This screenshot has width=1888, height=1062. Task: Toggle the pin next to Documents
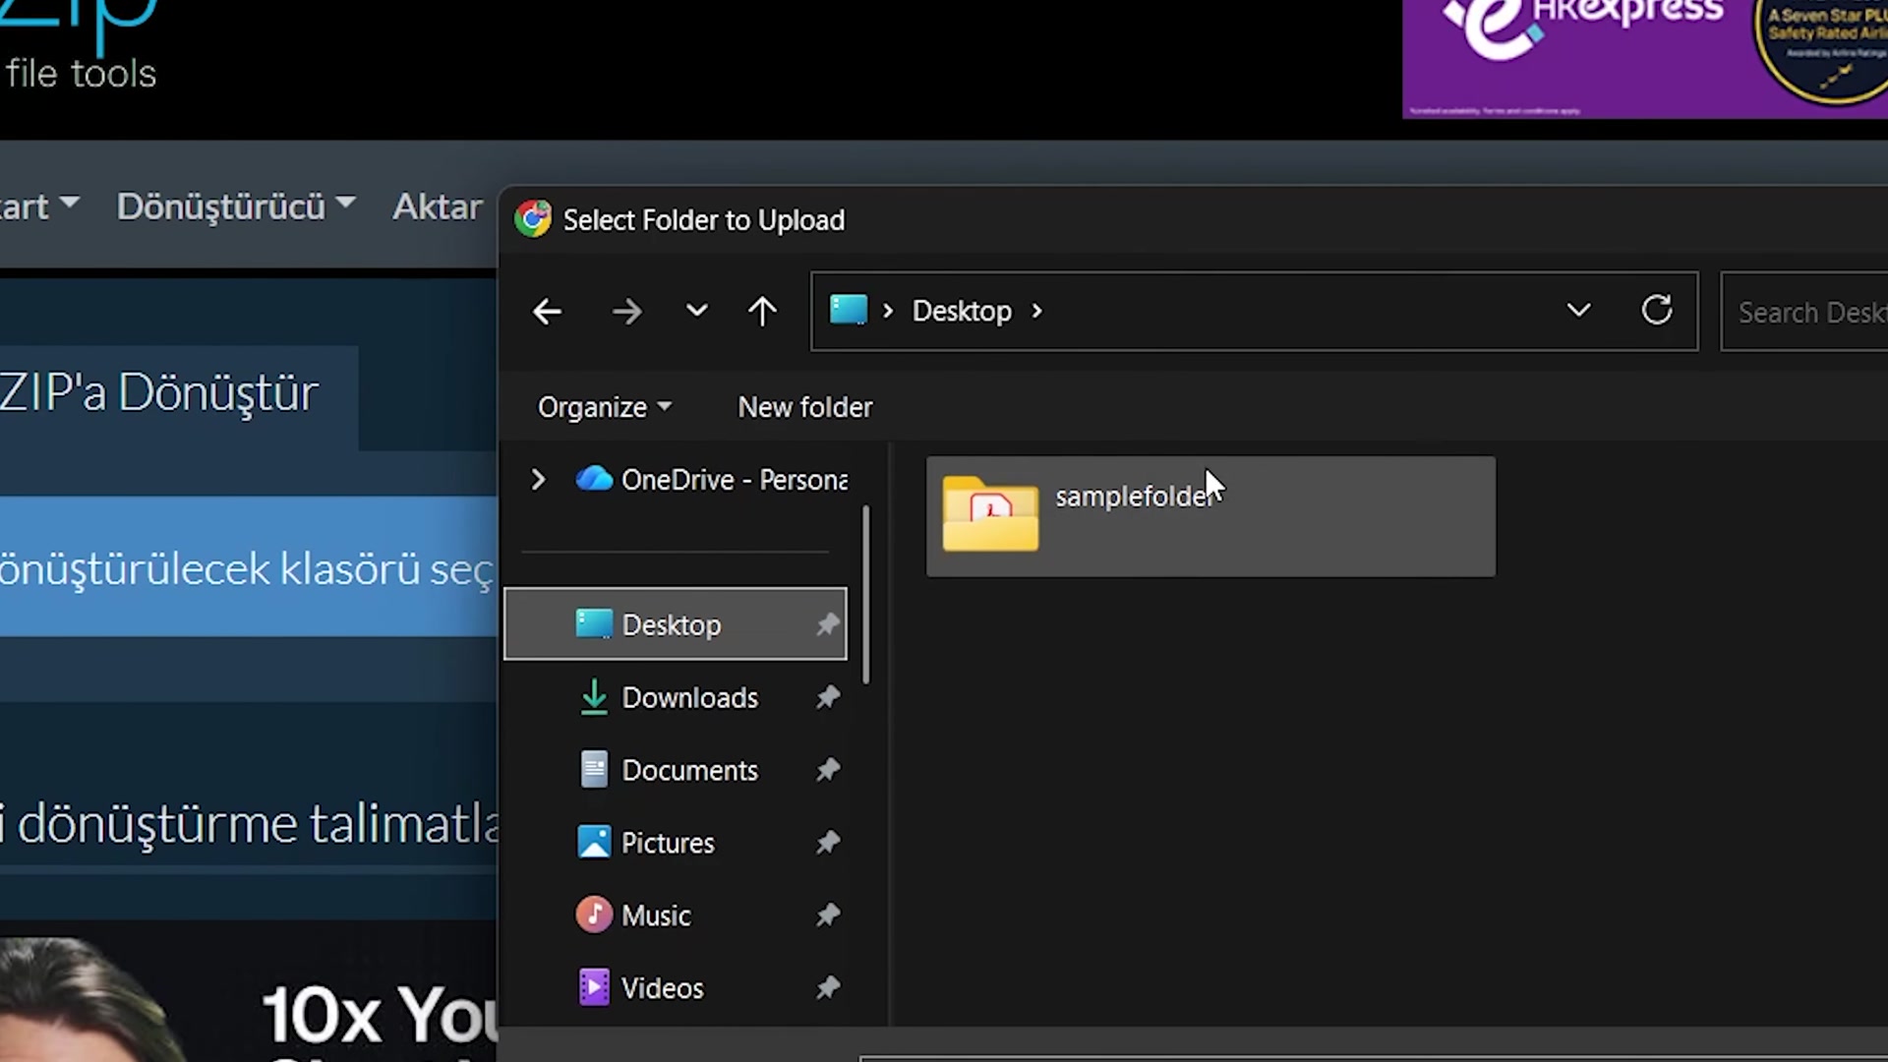point(828,770)
